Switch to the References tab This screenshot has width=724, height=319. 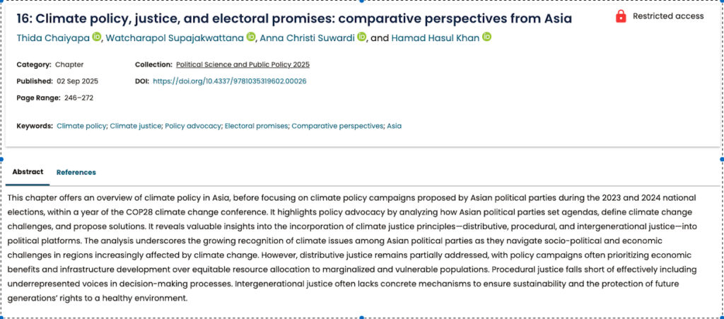tap(76, 172)
